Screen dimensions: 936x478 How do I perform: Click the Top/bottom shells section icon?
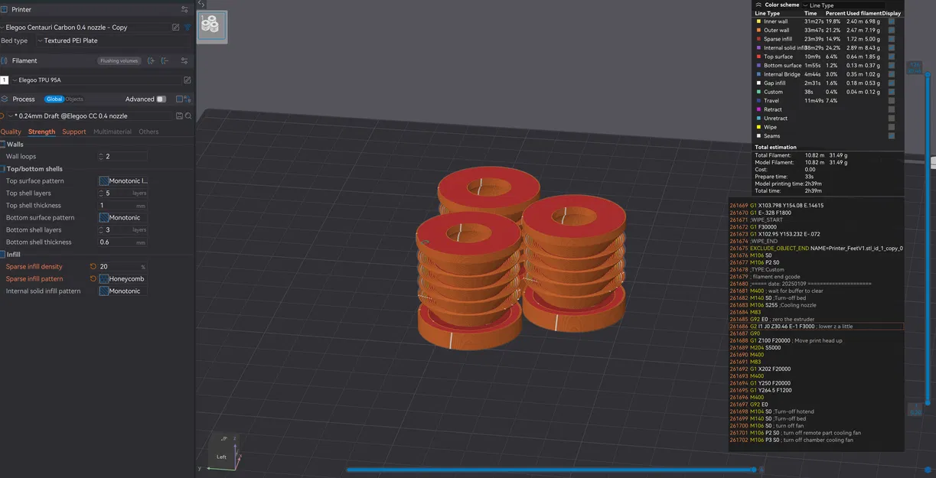pos(2,168)
